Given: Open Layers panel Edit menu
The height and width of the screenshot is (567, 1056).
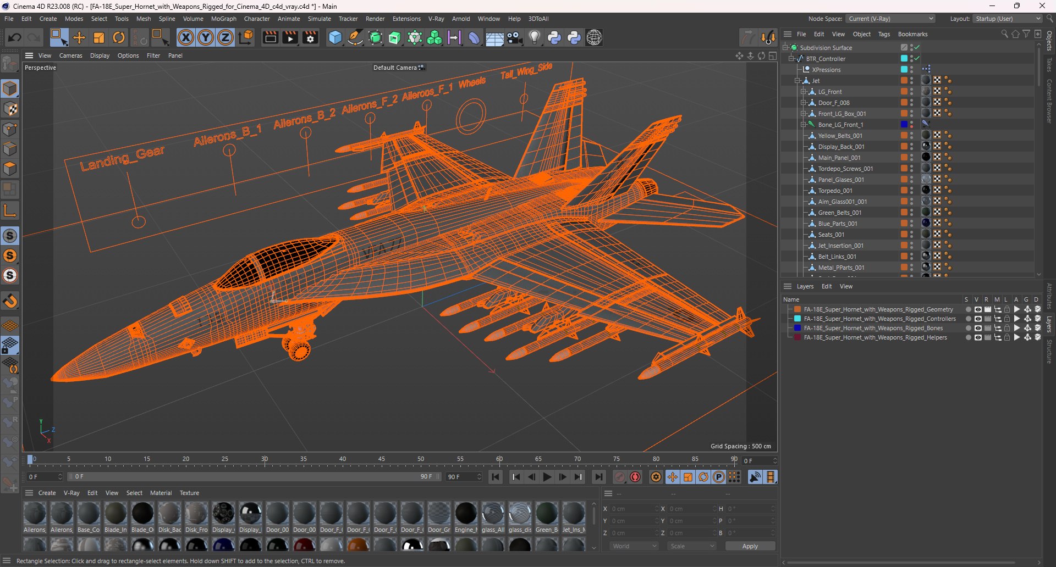Looking at the screenshot, I should (827, 286).
